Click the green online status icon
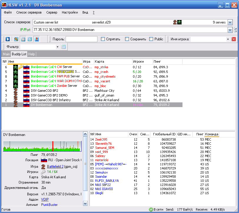 151,210
